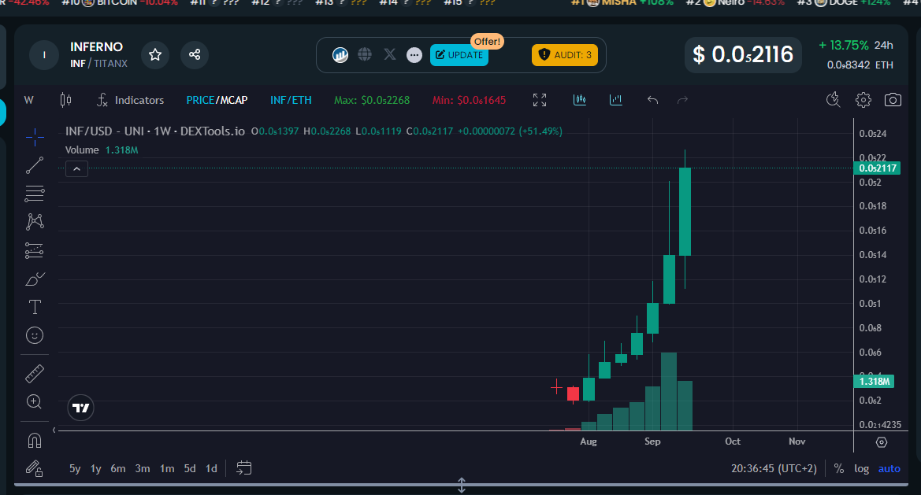This screenshot has width=921, height=495.
Task: Undo the last chart action
Action: [x=652, y=100]
